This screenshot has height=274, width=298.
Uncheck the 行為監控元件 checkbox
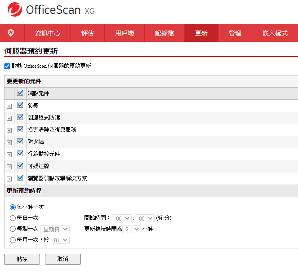20,154
